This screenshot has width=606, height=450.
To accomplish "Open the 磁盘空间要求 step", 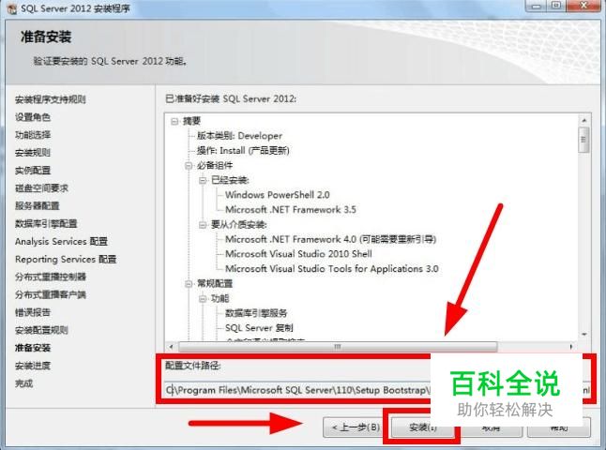I will [x=41, y=188].
